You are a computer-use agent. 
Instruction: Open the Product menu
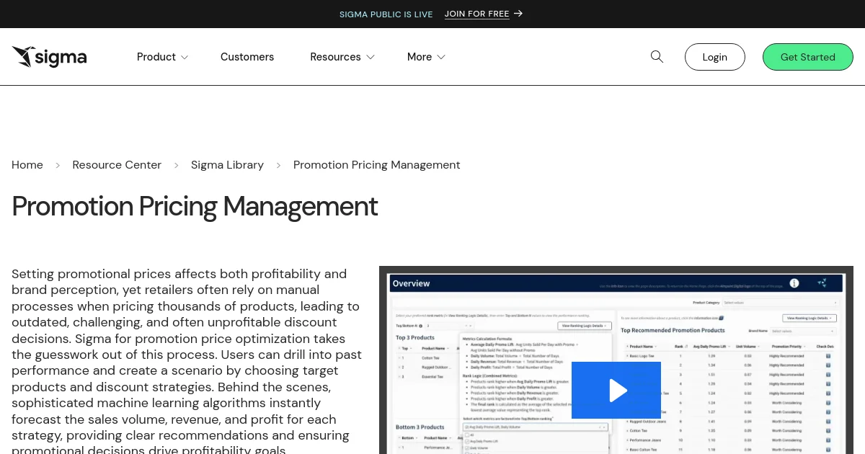click(x=156, y=57)
